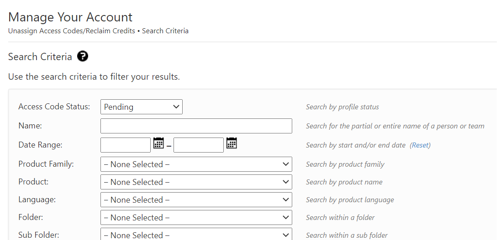The width and height of the screenshot is (500, 240).
Task: Select the 'Product Family:' label
Action: pos(46,164)
